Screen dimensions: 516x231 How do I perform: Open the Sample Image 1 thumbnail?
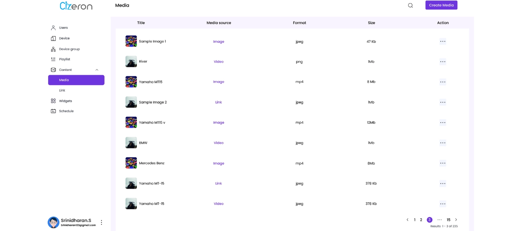(x=131, y=41)
